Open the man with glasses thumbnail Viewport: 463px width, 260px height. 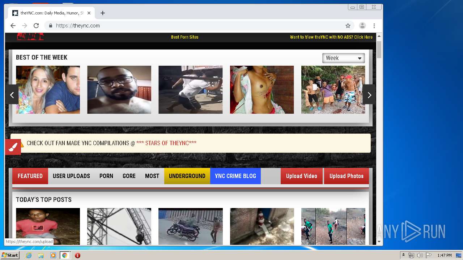tap(119, 90)
